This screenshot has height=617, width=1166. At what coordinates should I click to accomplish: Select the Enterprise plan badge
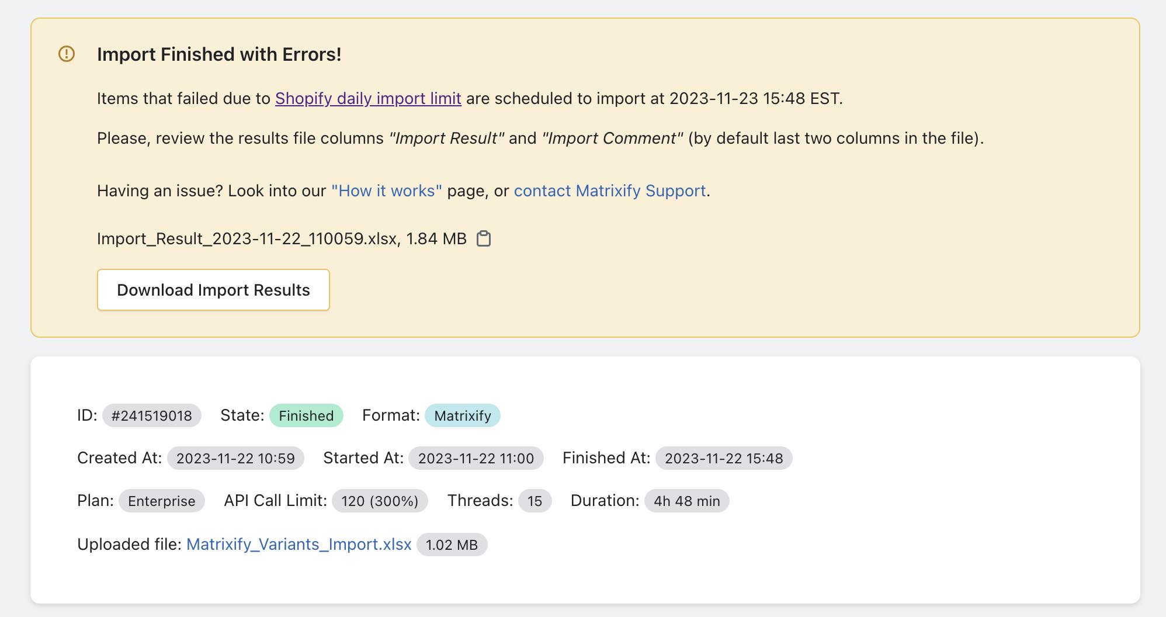point(161,501)
